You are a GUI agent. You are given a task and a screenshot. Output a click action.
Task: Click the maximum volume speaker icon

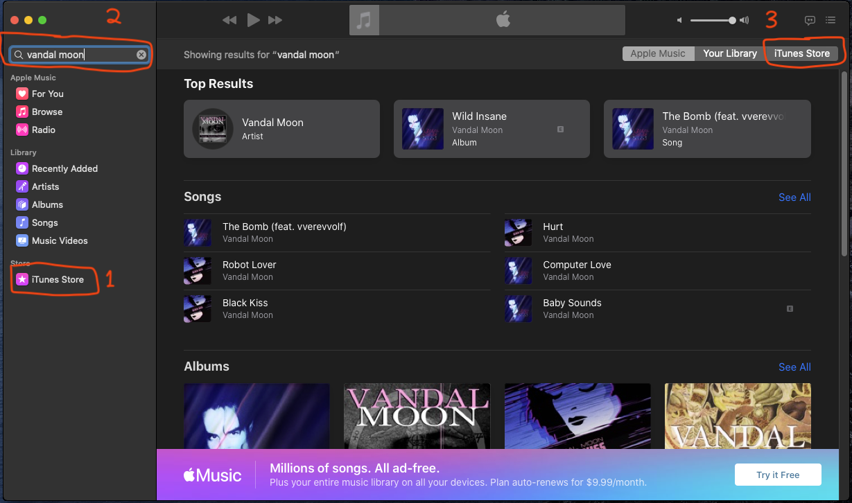click(745, 21)
